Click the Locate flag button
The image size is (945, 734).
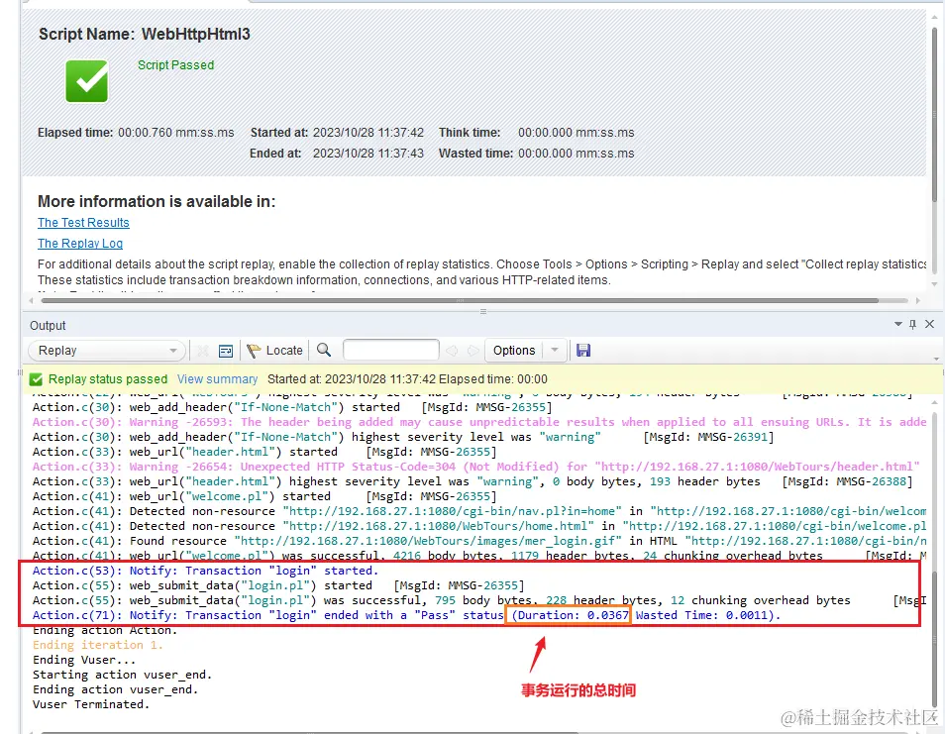point(274,350)
